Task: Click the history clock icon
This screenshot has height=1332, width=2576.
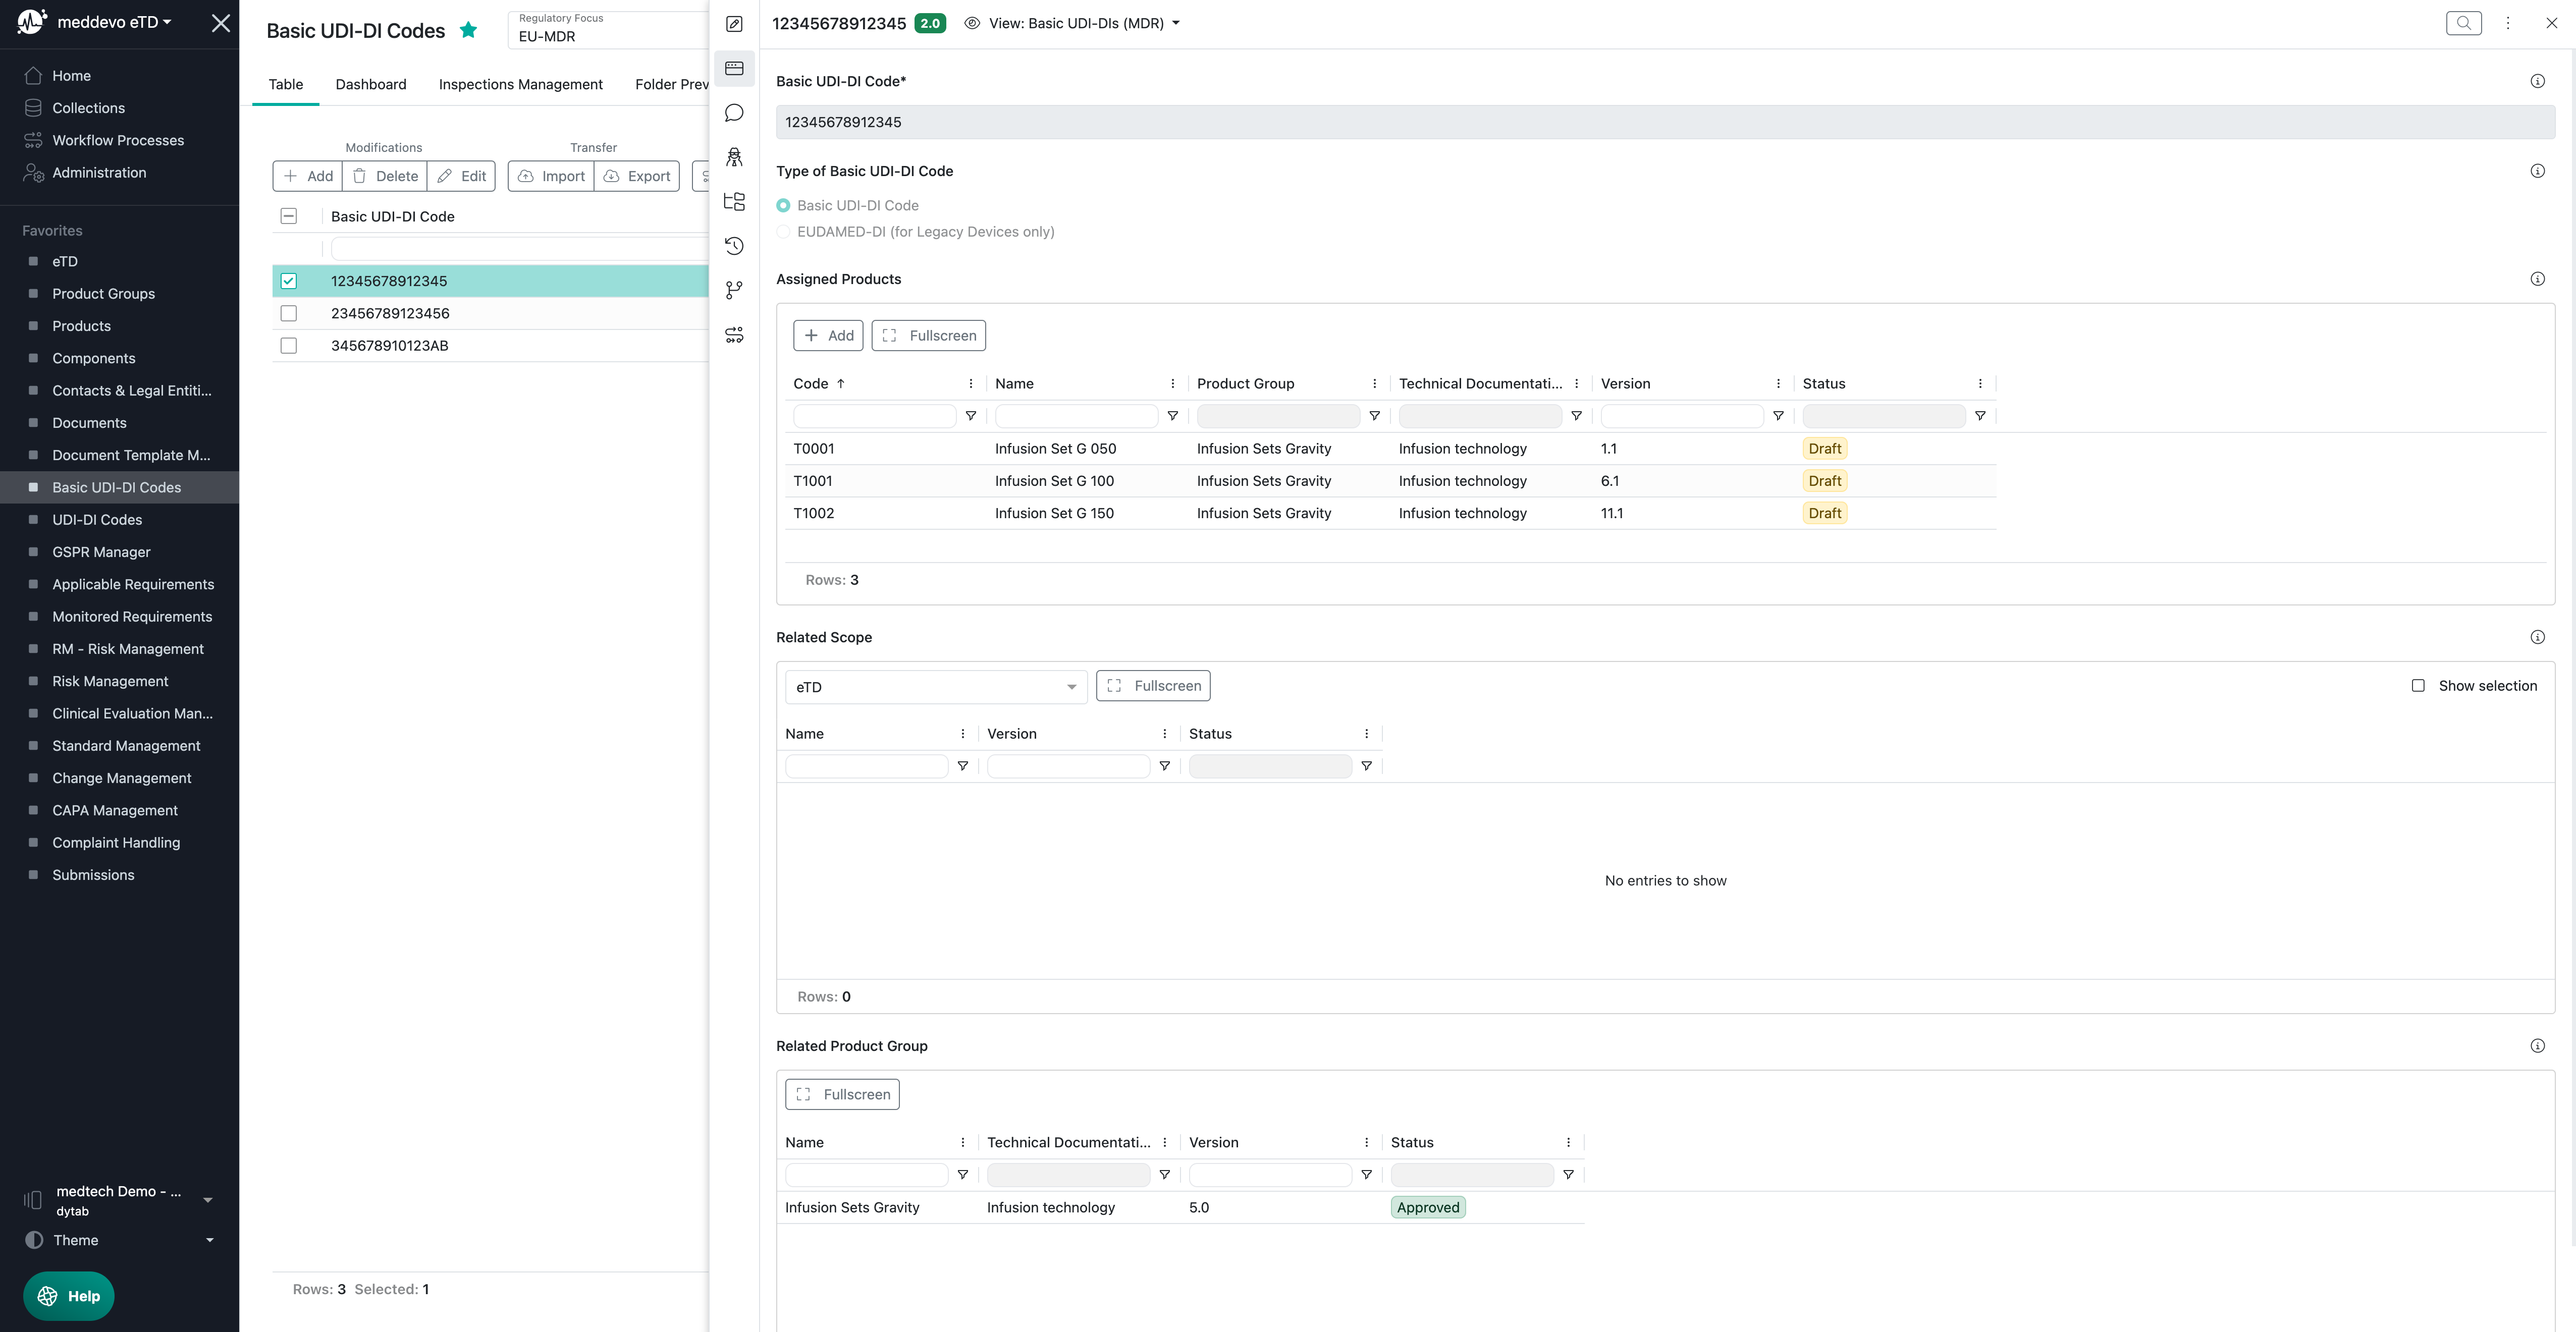Action: 734,246
